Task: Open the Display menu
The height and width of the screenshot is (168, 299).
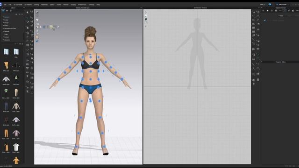Action: point(73,5)
